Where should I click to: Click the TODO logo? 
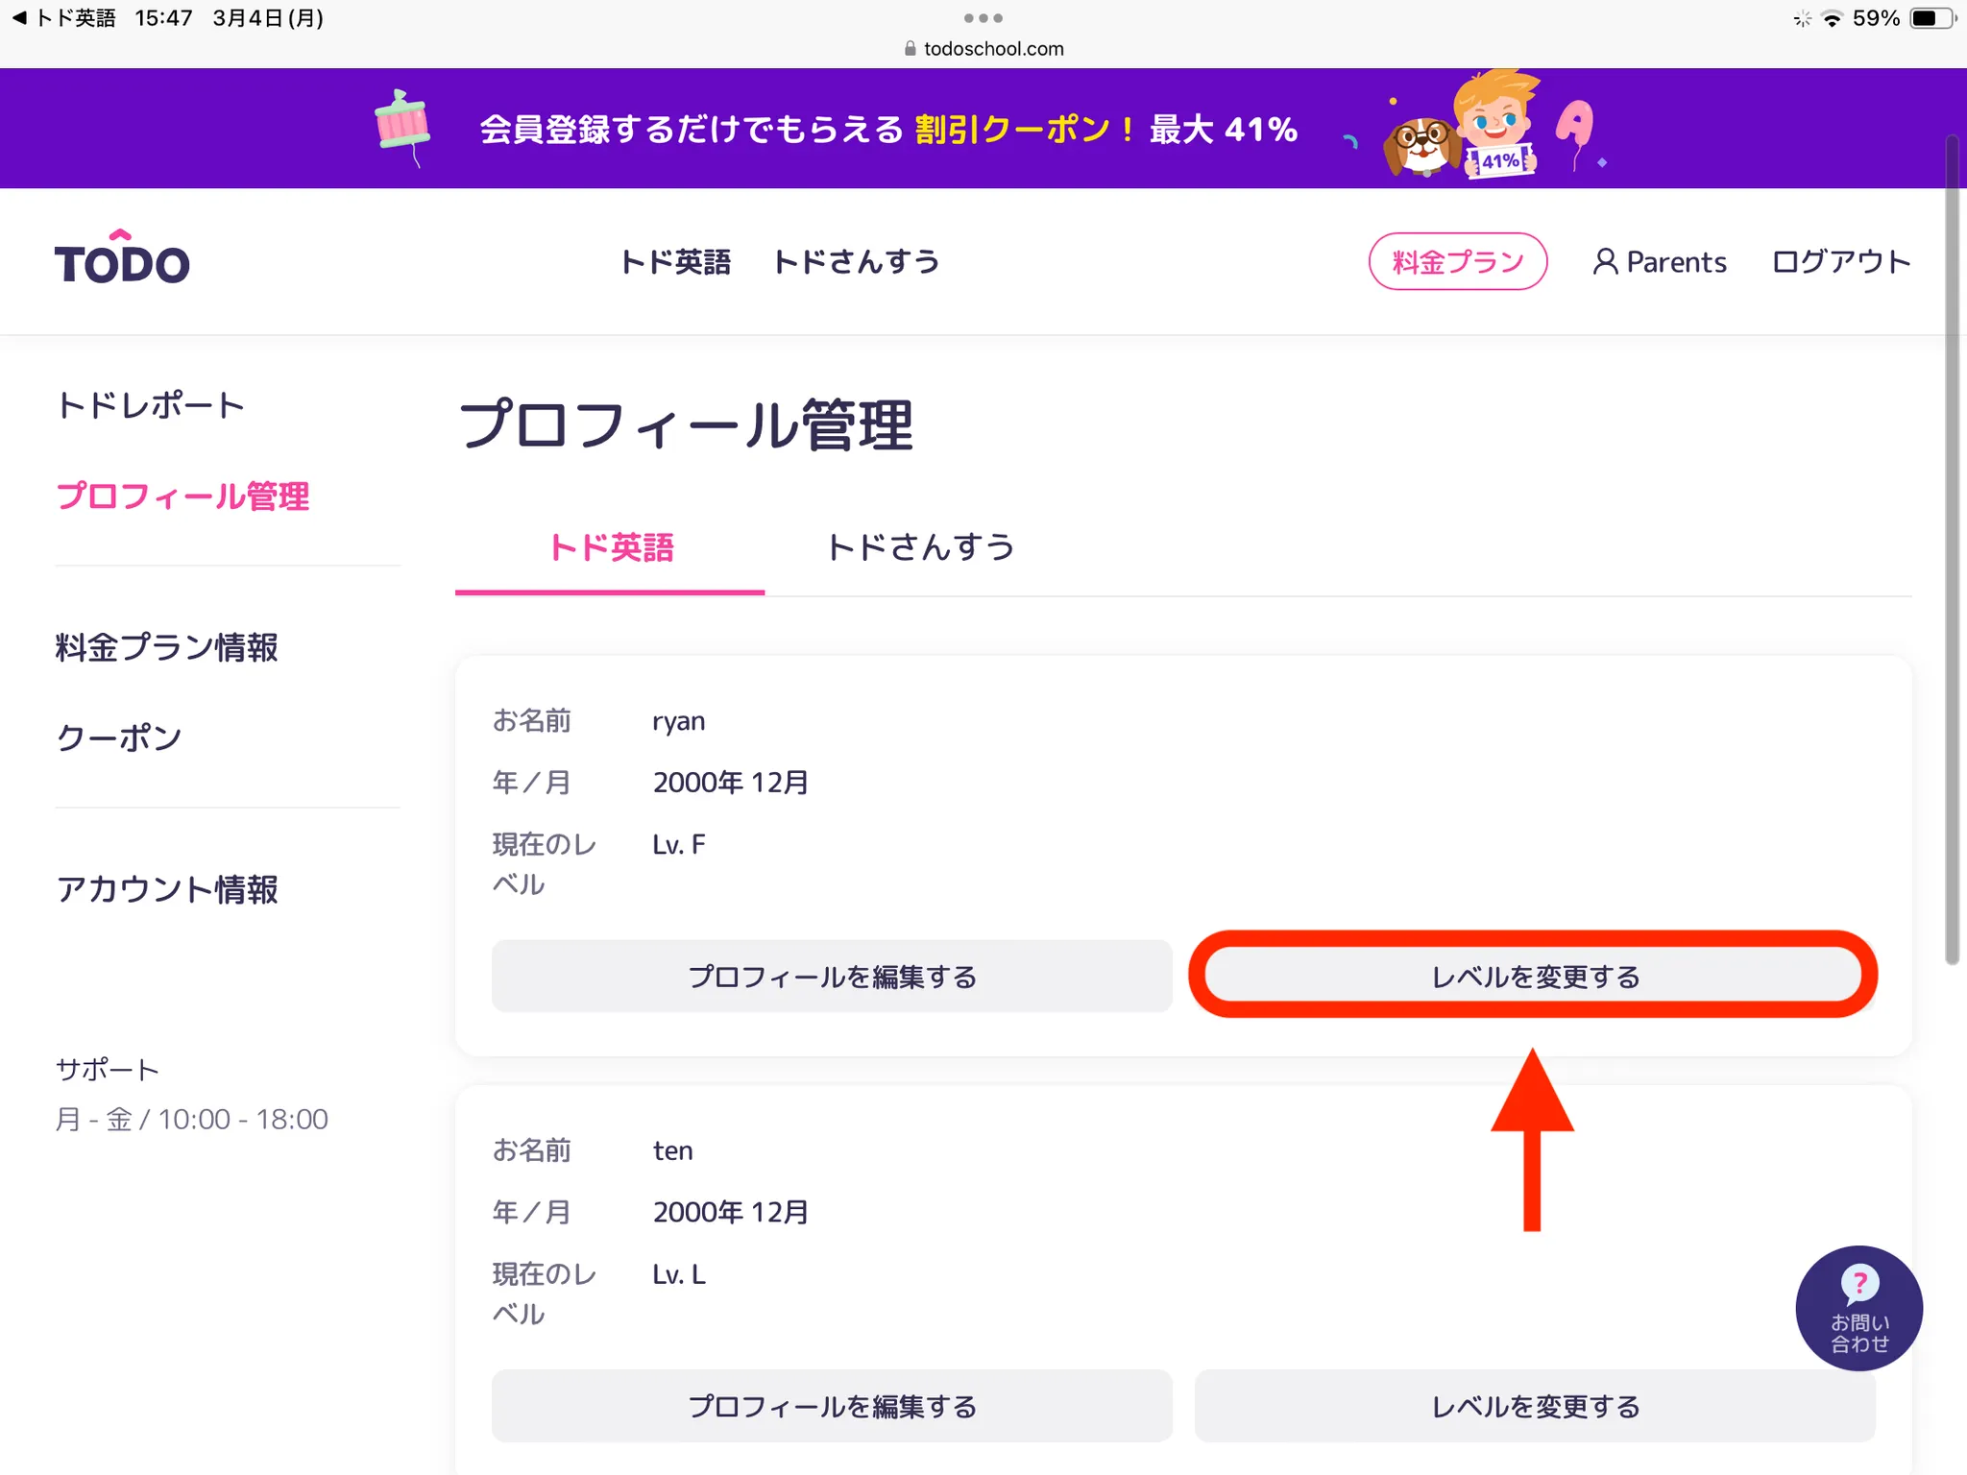(x=122, y=260)
